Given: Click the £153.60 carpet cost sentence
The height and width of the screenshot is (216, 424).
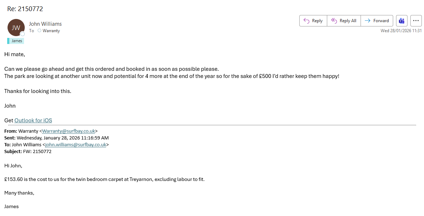Looking at the screenshot, I should pos(104,179).
